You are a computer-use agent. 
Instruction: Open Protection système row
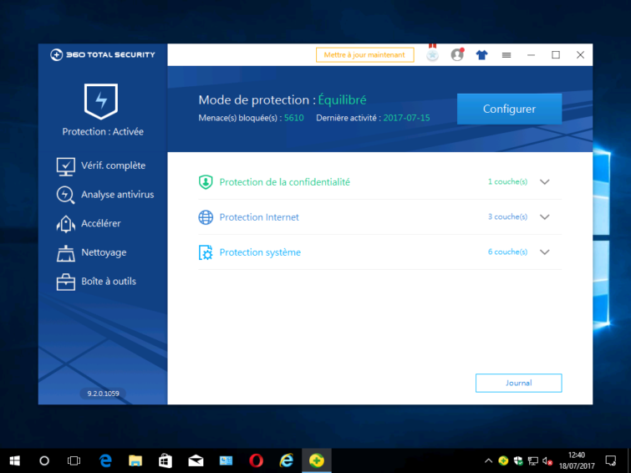coord(380,252)
